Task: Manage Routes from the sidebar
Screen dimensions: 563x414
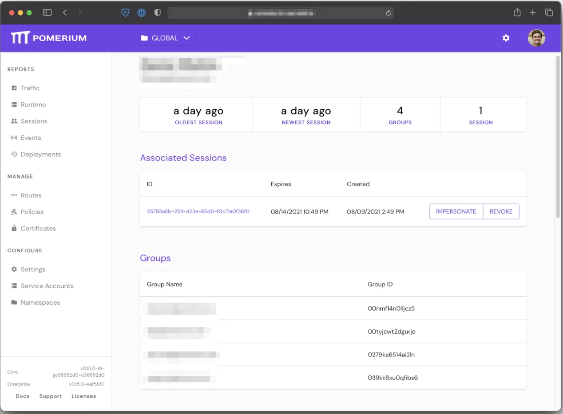Action: pyautogui.click(x=31, y=195)
